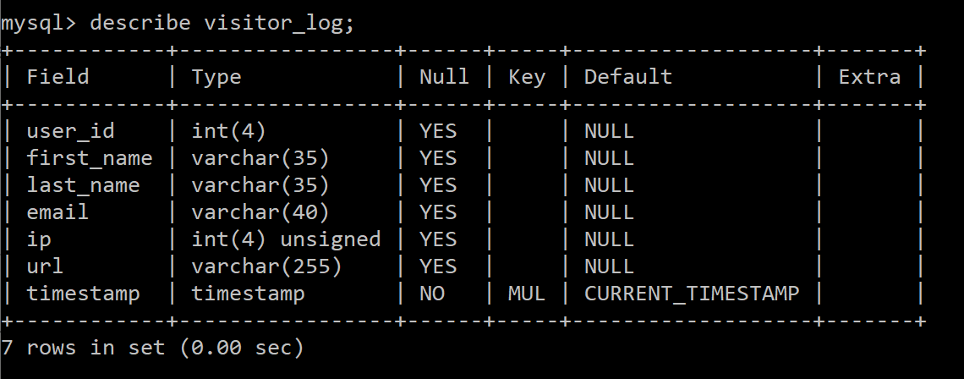Image resolution: width=964 pixels, height=379 pixels.
Task: Click the timestamp field name
Action: 83,294
